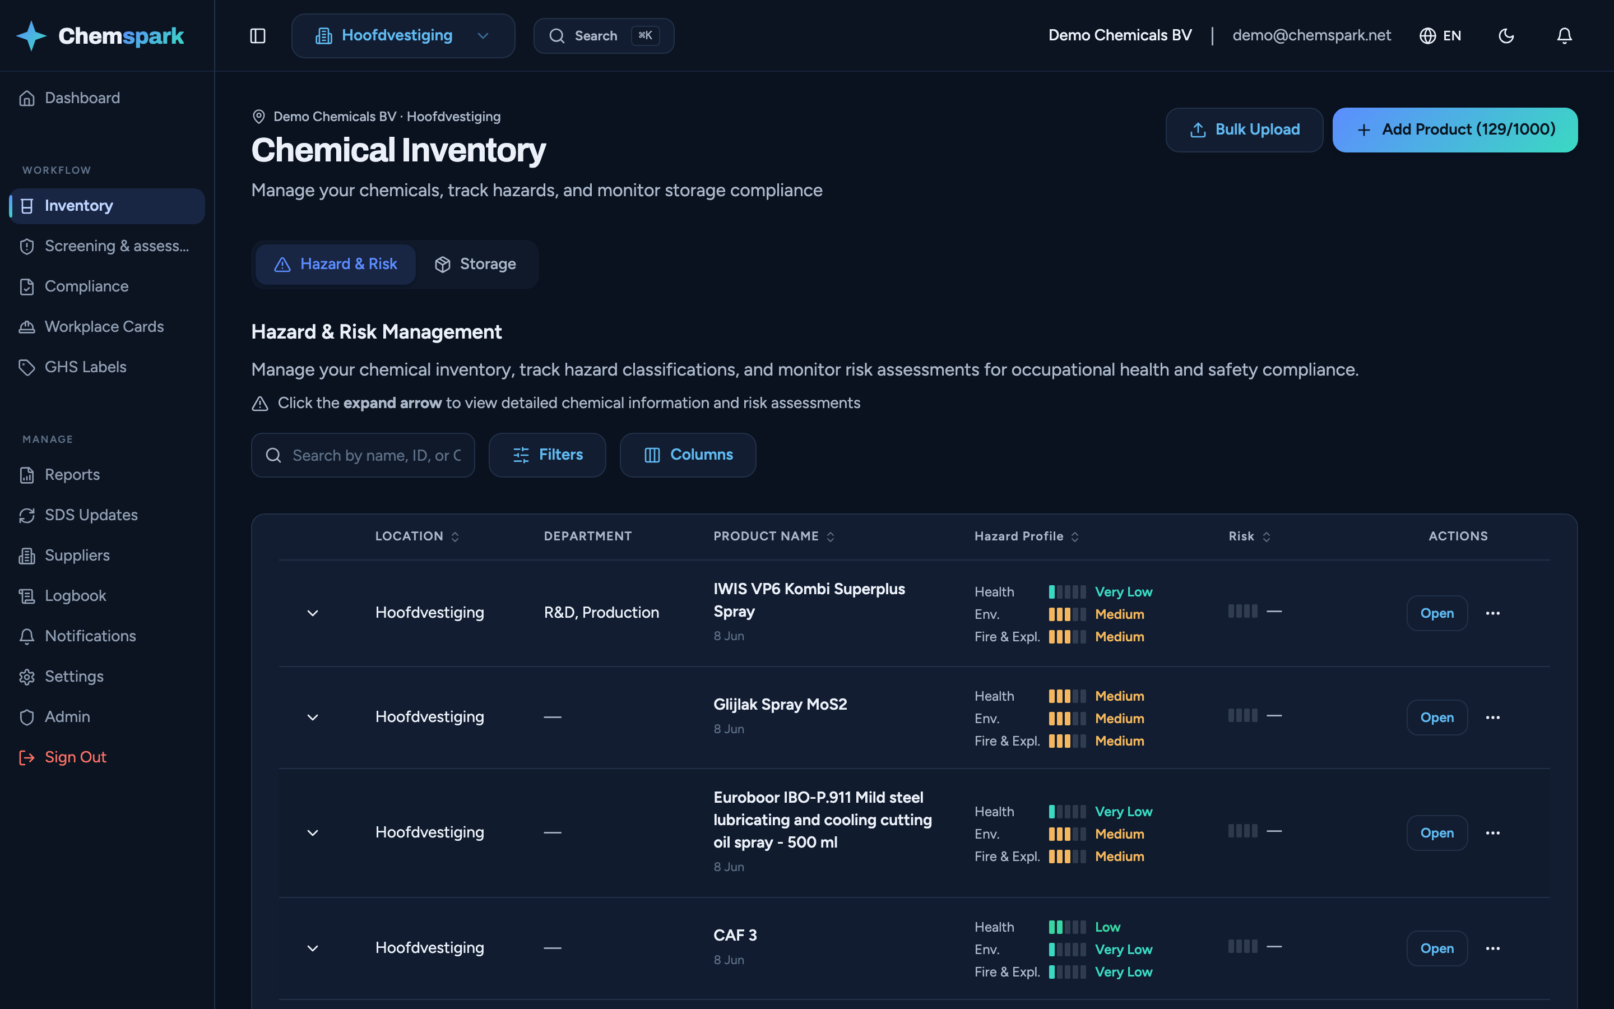Click the Glijlak Spray MoS2 product name

tap(780, 704)
